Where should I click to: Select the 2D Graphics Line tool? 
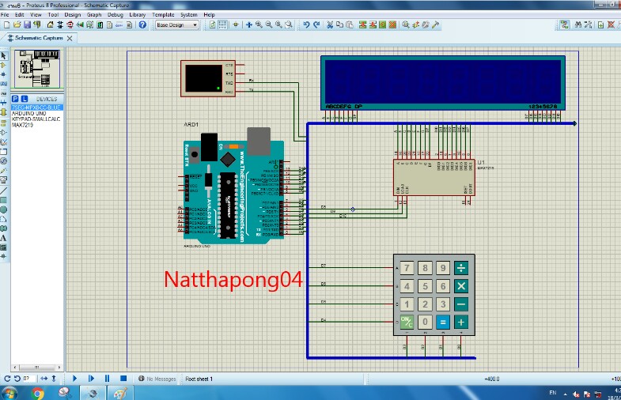(x=4, y=191)
